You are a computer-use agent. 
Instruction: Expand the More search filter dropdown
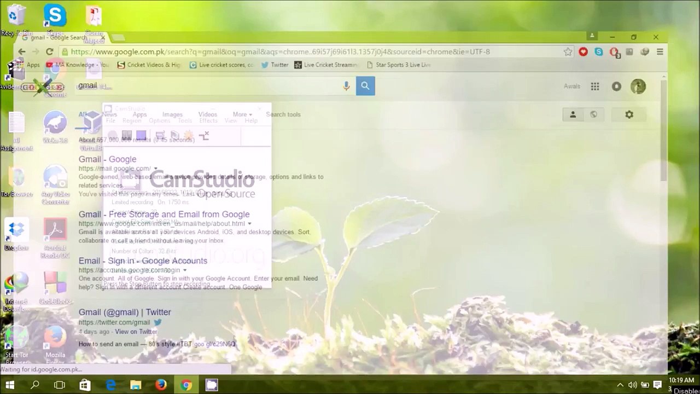tap(242, 114)
